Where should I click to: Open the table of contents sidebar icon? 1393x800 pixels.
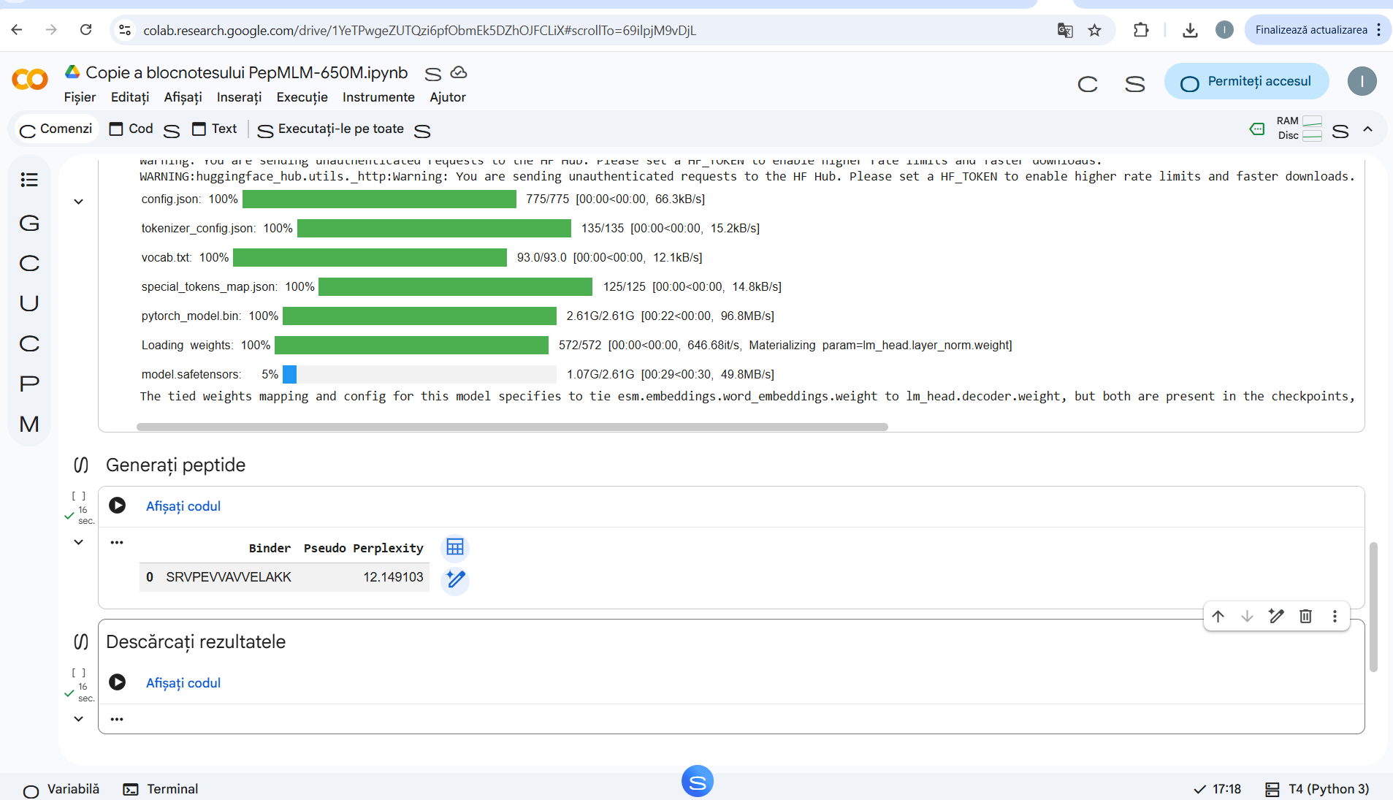pos(29,180)
